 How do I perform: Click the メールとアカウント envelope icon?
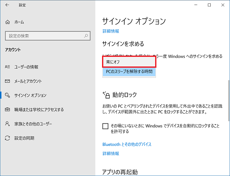(8, 81)
